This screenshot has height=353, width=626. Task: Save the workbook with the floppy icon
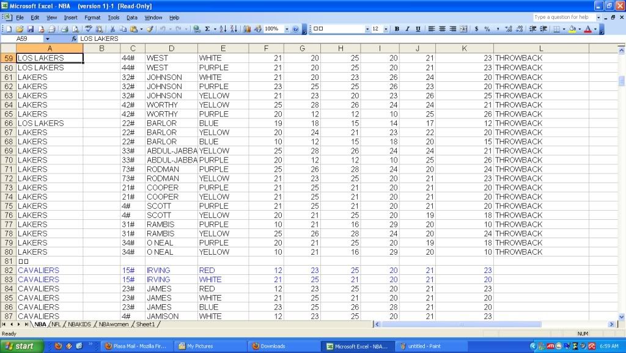click(x=31, y=29)
